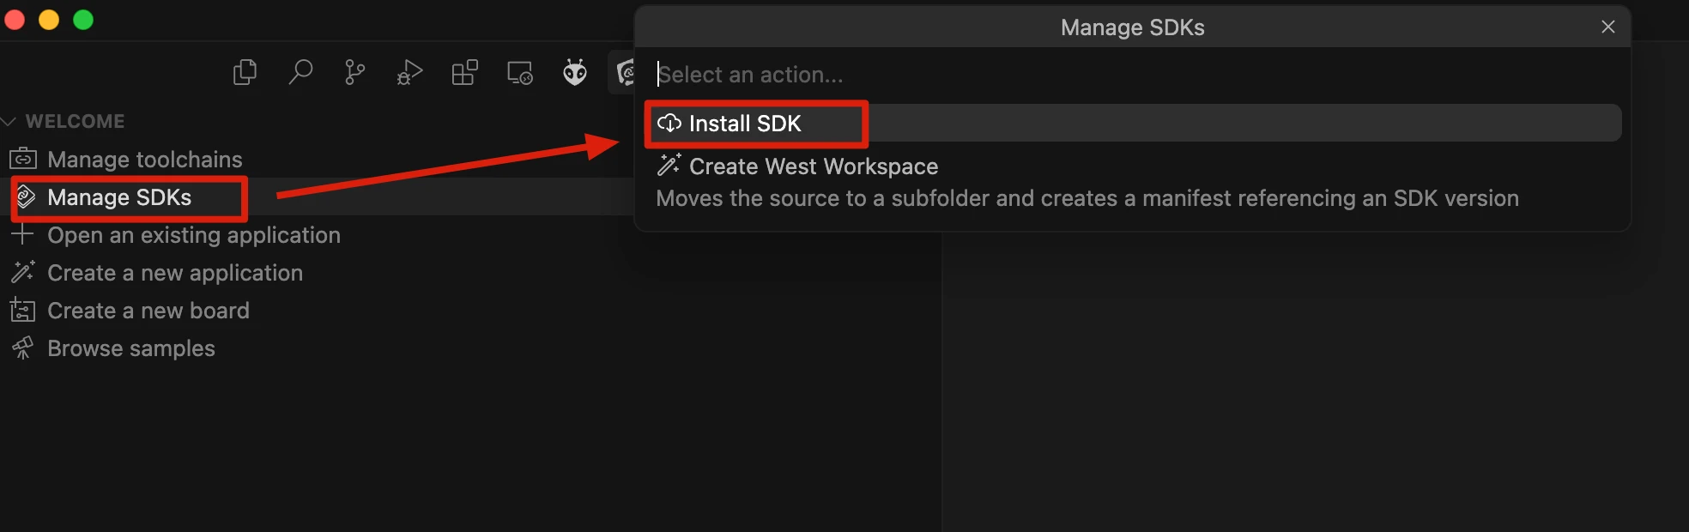Close the Manage SDKs quick pick dialog

(x=1607, y=27)
